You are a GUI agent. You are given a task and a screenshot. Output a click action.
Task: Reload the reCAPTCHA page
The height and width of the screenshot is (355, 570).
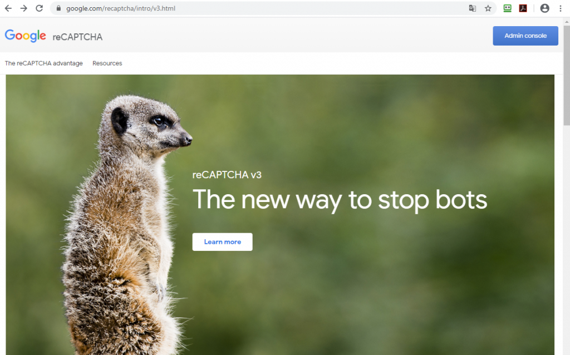40,8
